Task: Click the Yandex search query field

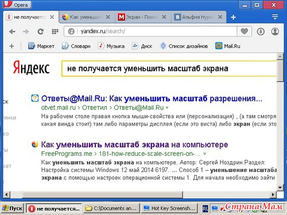Action: coord(169,69)
